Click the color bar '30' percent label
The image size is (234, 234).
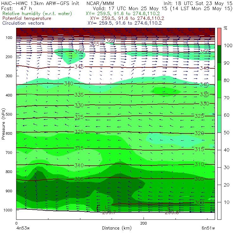[226, 168]
